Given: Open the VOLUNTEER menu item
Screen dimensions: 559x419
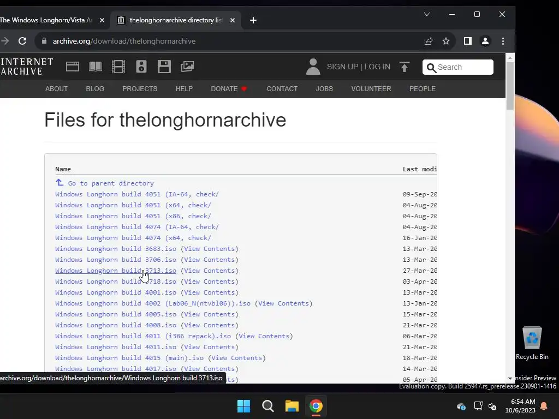Looking at the screenshot, I should [371, 89].
